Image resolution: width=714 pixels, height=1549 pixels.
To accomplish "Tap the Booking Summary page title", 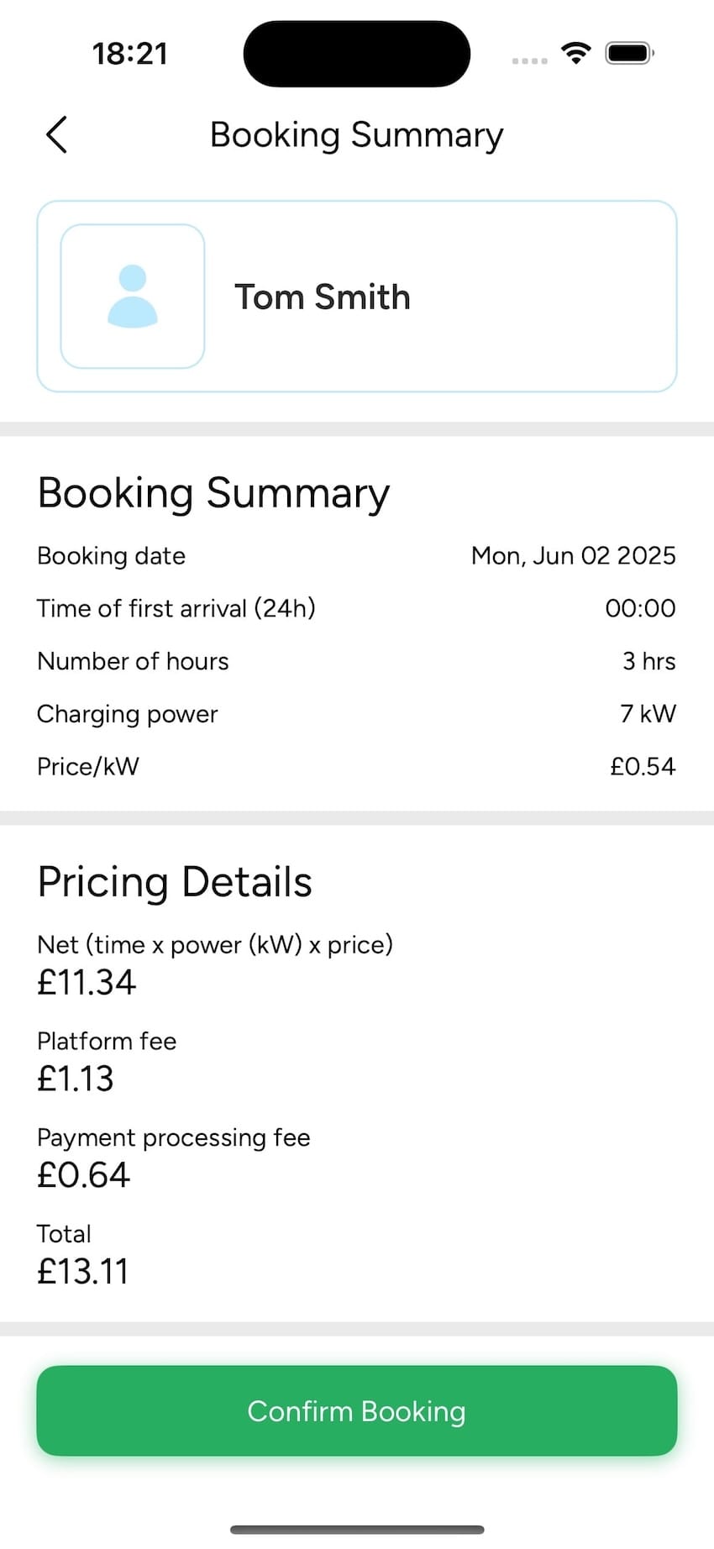I will pyautogui.click(x=356, y=135).
